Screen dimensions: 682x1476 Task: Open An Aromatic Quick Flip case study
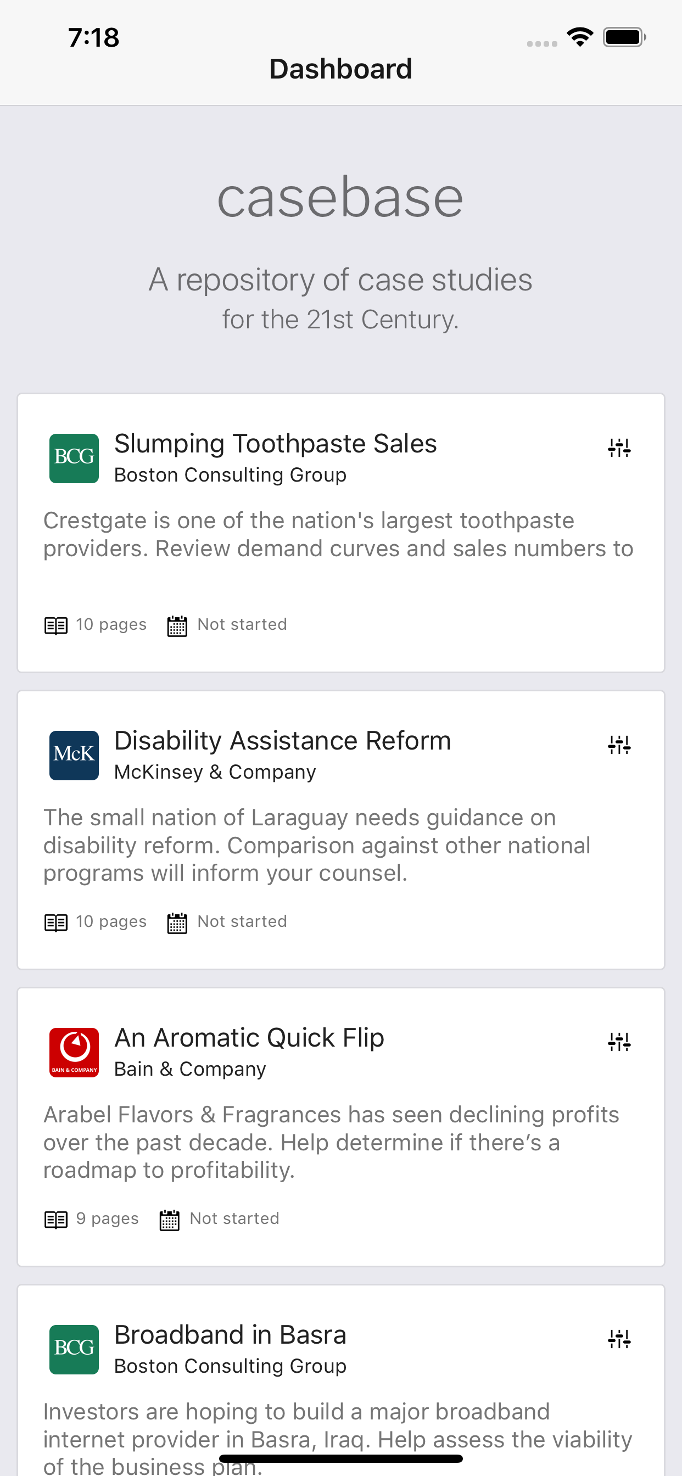[249, 1038]
